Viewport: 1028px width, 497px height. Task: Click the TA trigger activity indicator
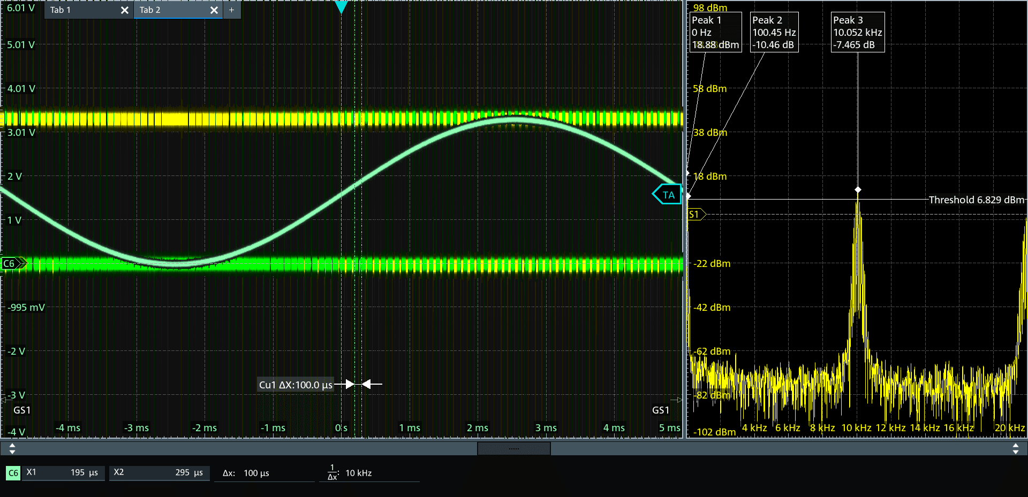click(x=667, y=194)
